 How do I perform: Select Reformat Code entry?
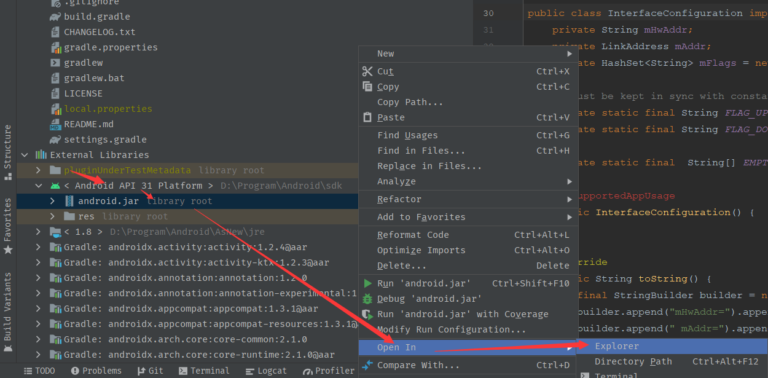[467, 235]
